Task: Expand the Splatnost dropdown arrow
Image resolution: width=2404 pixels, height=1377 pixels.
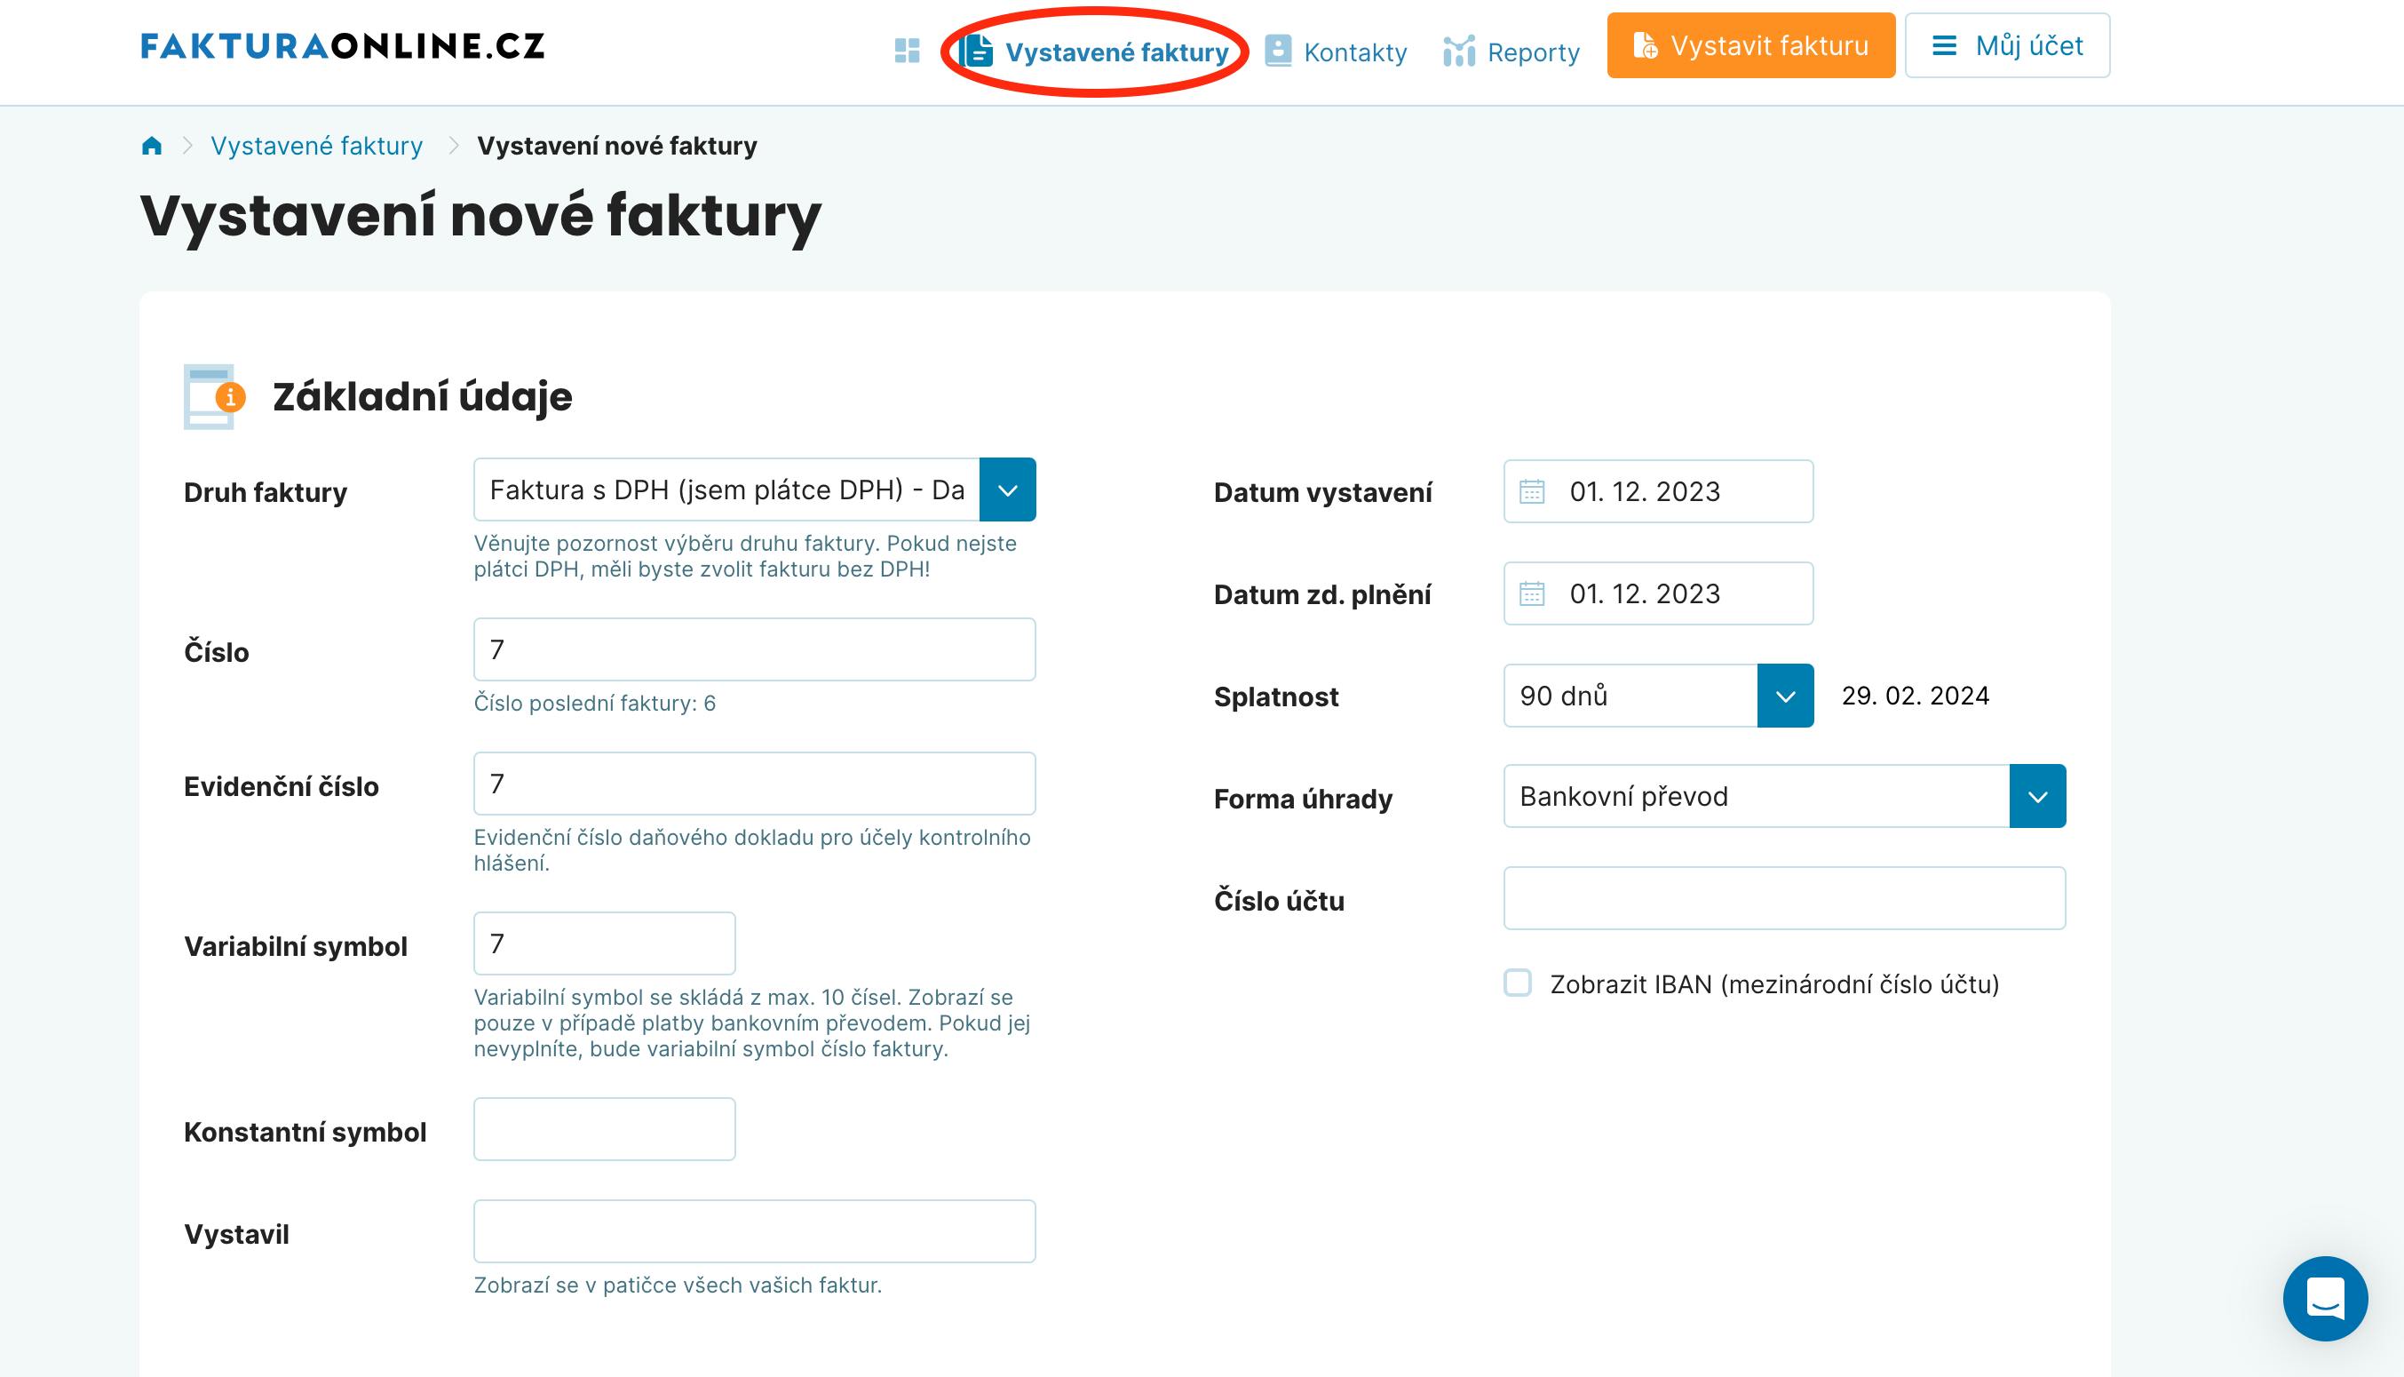Action: tap(1785, 696)
